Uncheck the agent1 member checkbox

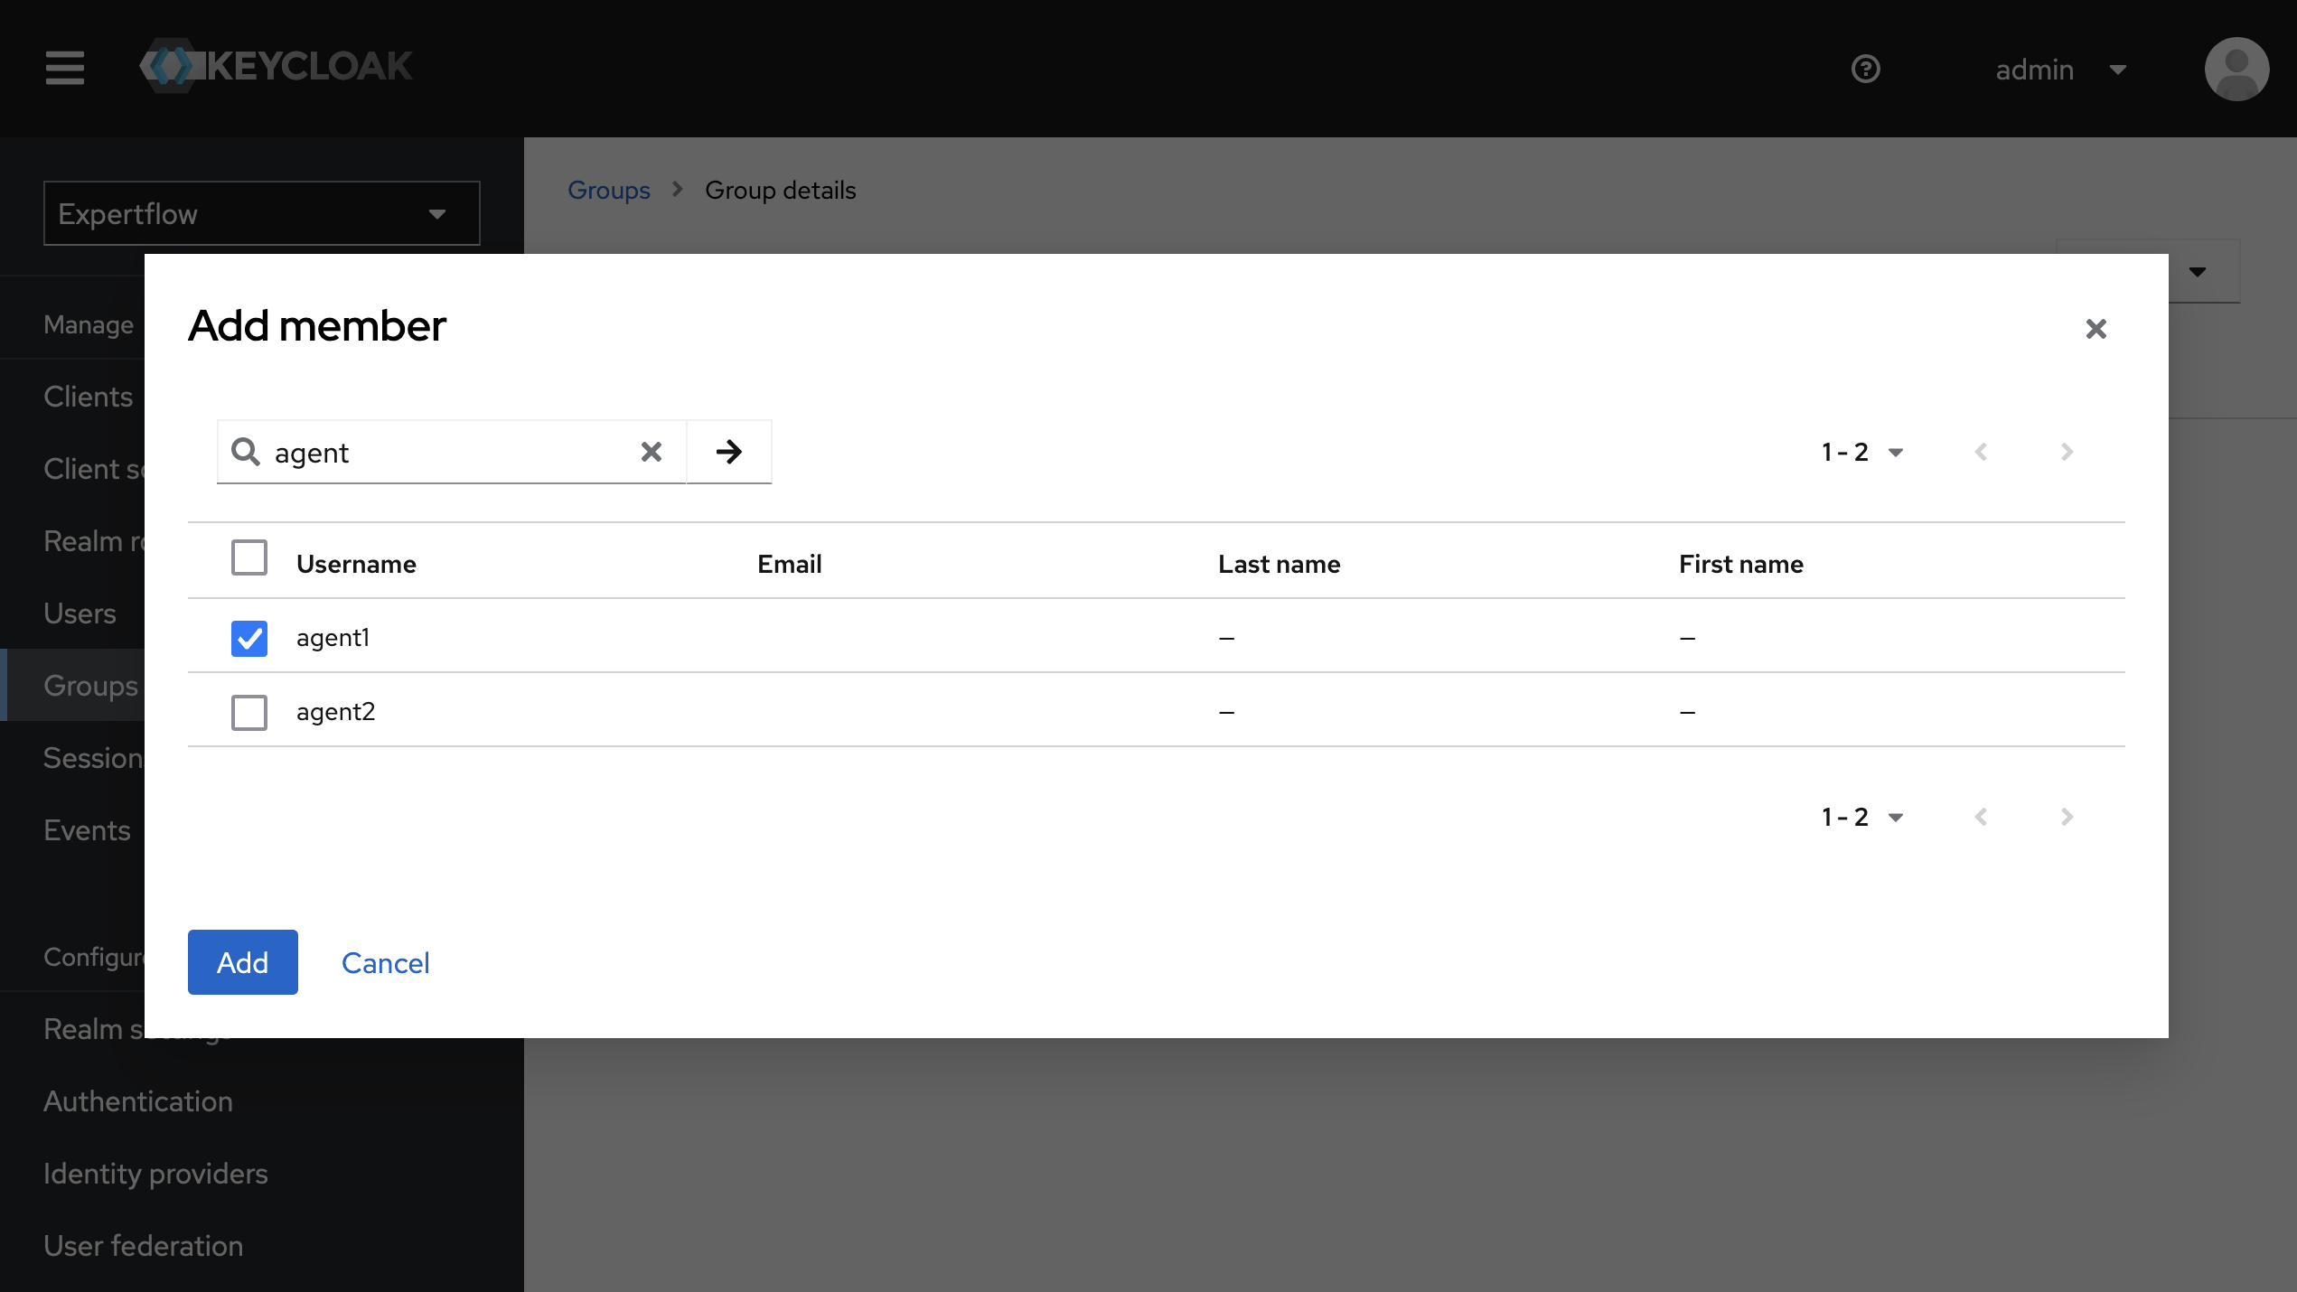click(248, 638)
